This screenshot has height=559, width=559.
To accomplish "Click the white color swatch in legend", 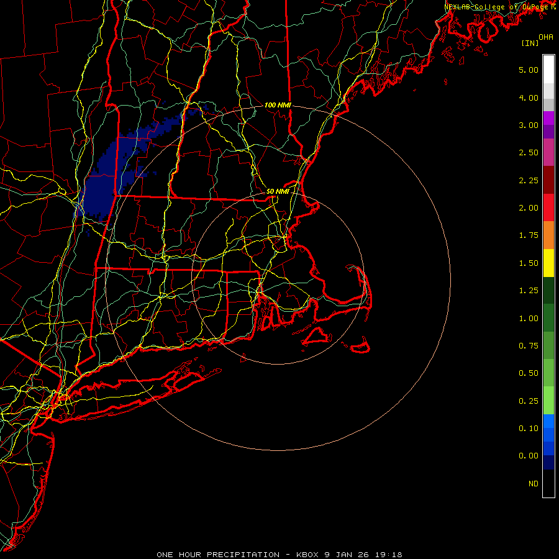I will click(548, 70).
